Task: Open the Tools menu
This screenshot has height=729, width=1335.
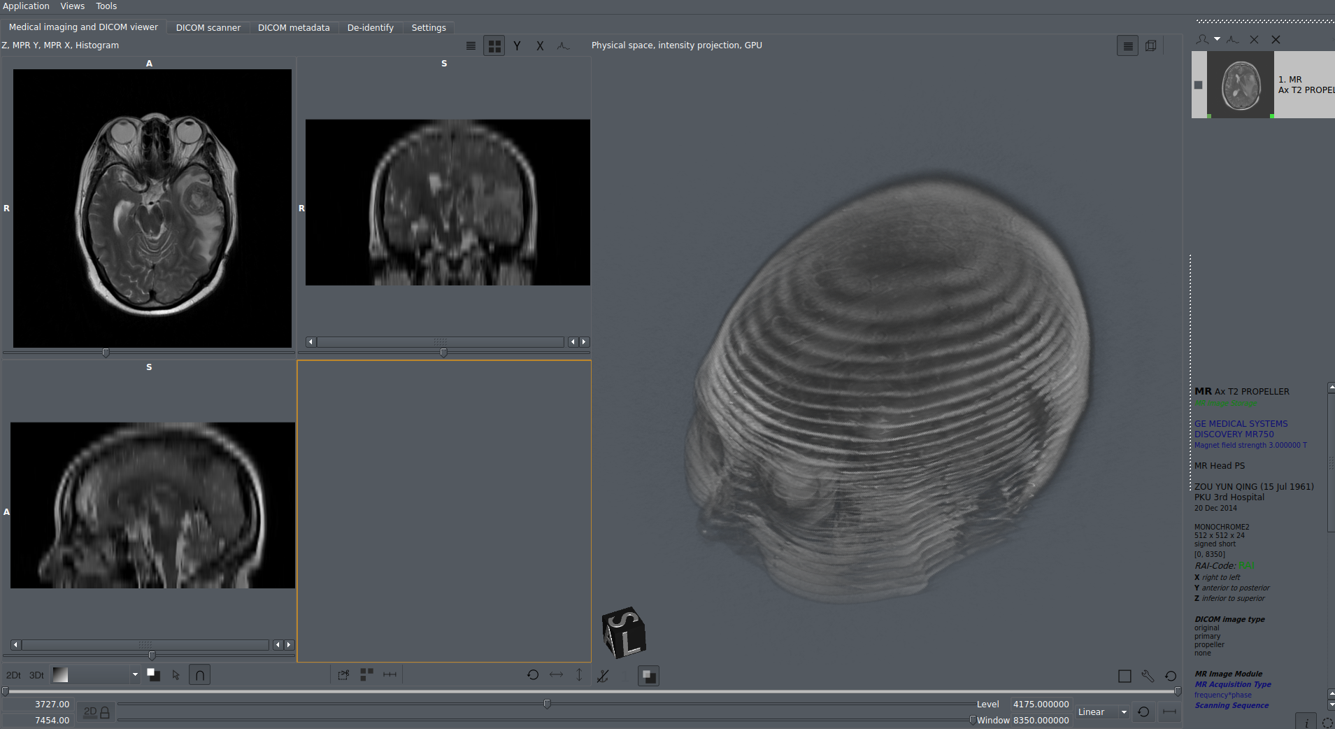Action: pyautogui.click(x=106, y=6)
